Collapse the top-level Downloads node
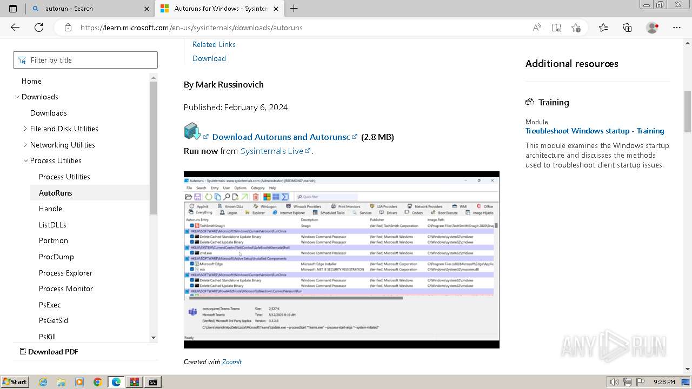This screenshot has height=389, width=692. [17, 97]
